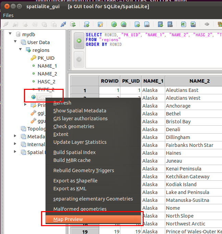Image resolution: width=222 pixels, height=234 pixels.
Task: Click the Internal Data node icon
Action: (x=23, y=144)
